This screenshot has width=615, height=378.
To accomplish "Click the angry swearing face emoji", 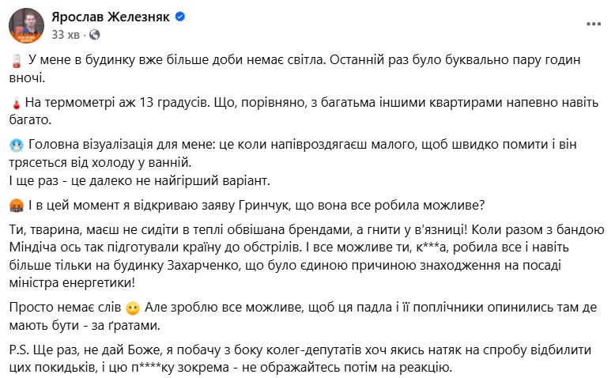I will coord(16,206).
